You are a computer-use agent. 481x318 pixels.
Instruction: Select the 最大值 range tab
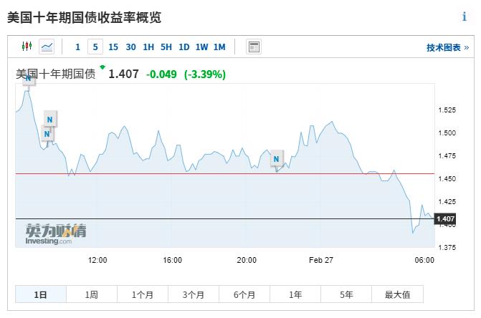tap(397, 294)
